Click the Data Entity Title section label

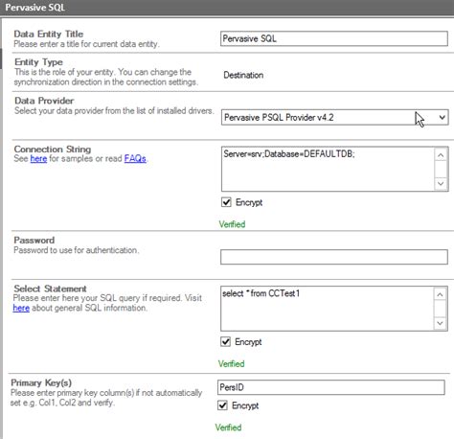click(x=49, y=34)
